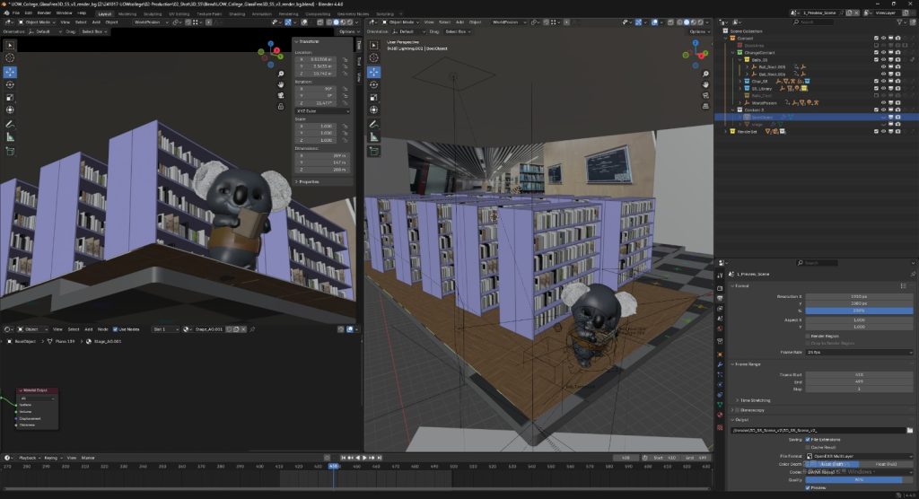Select the Measure tool in left viewport
Screen dimensions: 919x499
[10, 137]
